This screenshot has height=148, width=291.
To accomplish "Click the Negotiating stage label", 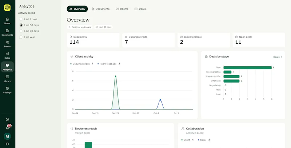I will pos(215,85).
